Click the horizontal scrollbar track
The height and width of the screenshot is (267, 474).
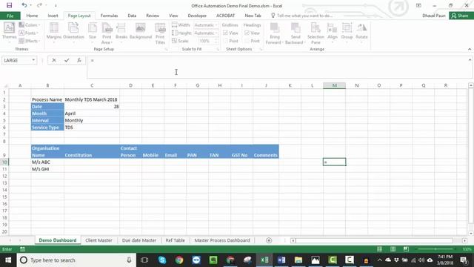[374, 240]
